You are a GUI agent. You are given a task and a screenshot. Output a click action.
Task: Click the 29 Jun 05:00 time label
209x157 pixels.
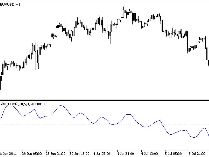(32, 154)
